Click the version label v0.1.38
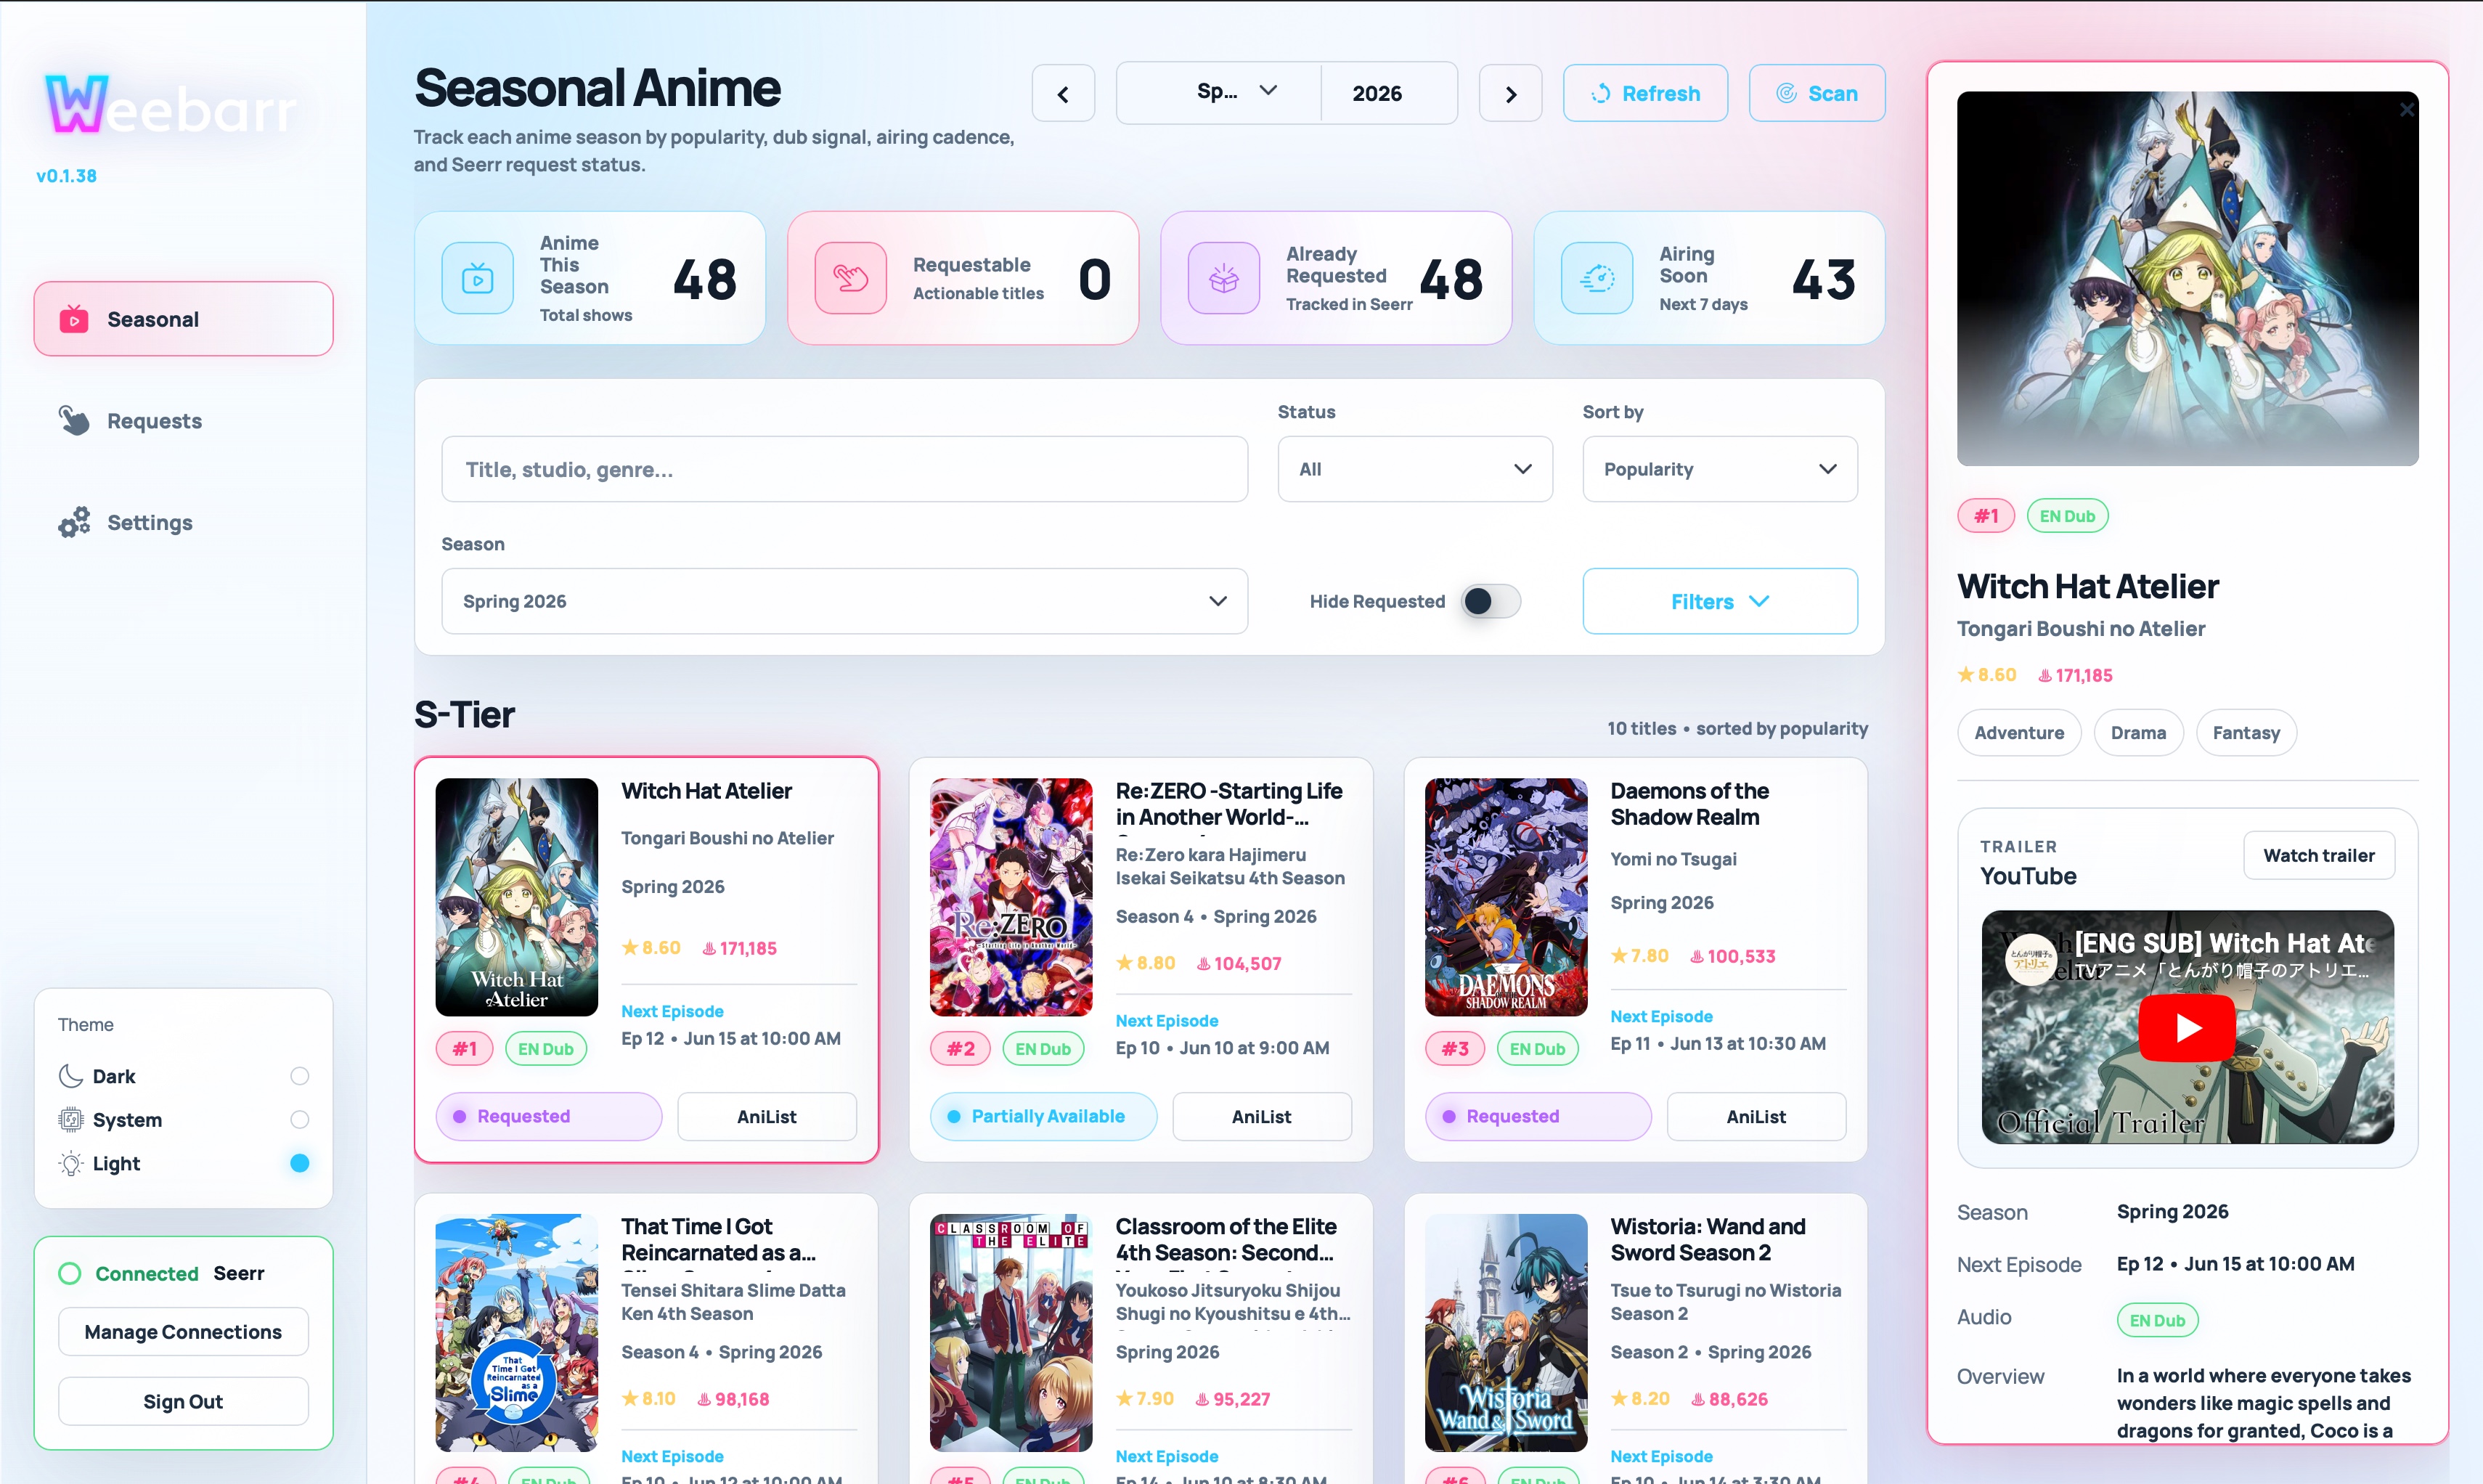 click(x=66, y=176)
